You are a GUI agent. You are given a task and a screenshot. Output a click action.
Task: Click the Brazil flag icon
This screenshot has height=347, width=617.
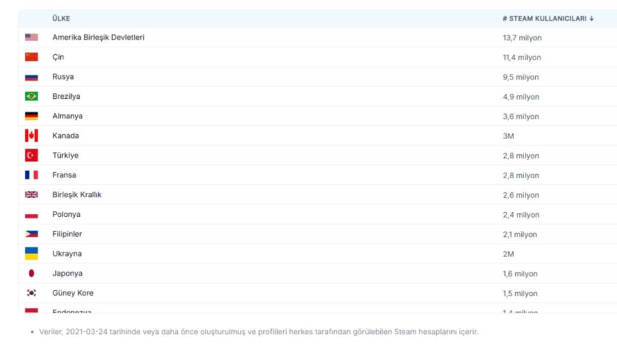click(x=31, y=96)
